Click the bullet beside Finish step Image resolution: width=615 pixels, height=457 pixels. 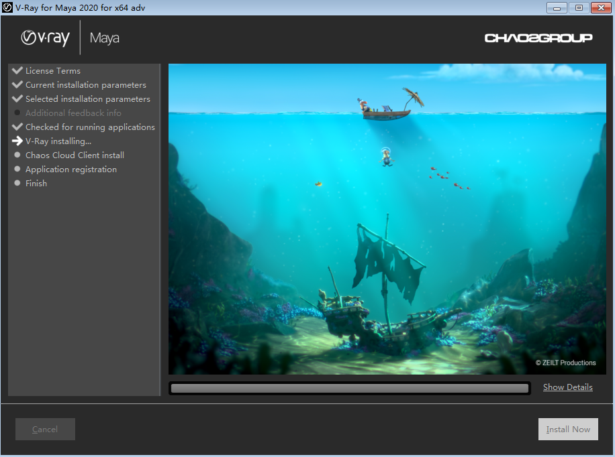click(17, 183)
